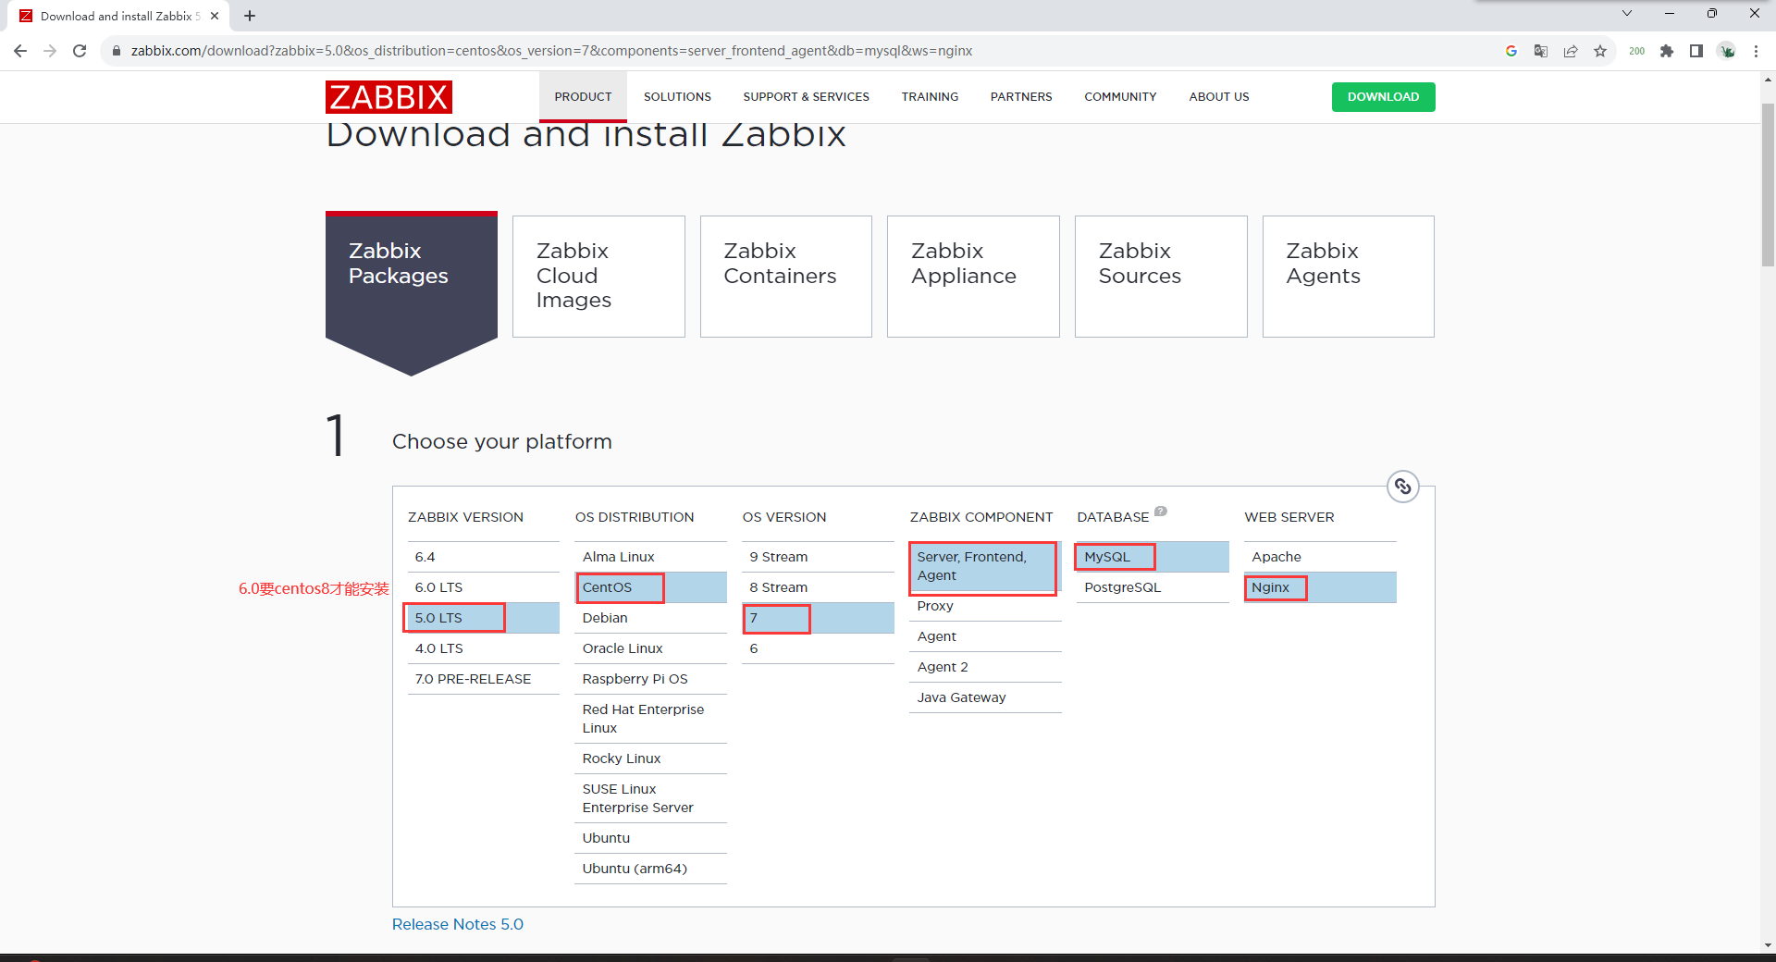Select Java Gateway component

(985, 697)
